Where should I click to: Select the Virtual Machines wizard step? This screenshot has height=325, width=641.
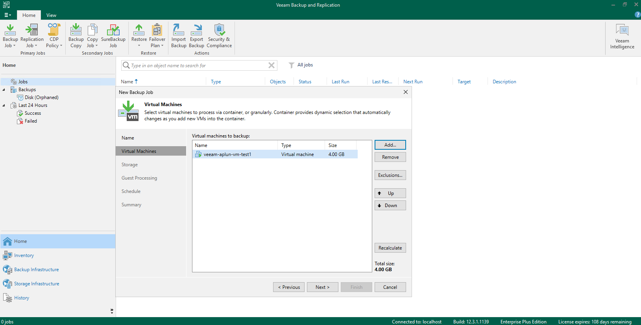151,151
